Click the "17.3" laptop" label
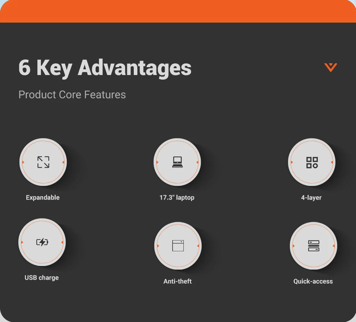Viewport: 356px width, 322px height. click(x=177, y=197)
